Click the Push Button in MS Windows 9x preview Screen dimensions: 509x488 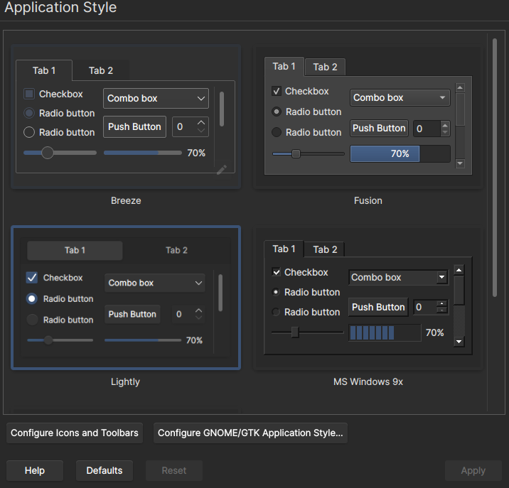(x=378, y=307)
